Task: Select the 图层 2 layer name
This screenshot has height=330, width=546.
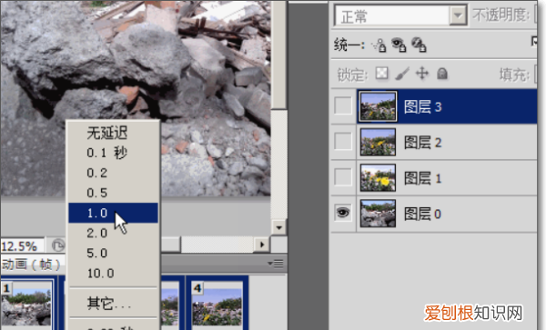Action: 423,142
